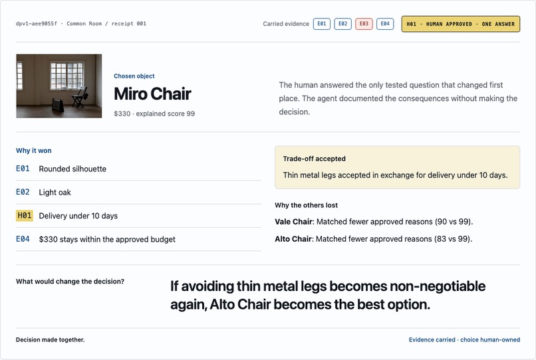536x360 pixels.
Task: Click the 'Alto Chair becomes the best option' statement
Action: click(327, 295)
